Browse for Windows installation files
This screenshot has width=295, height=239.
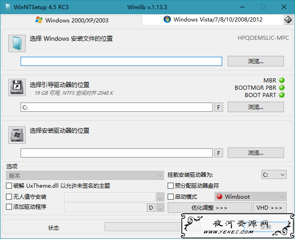coord(256,61)
